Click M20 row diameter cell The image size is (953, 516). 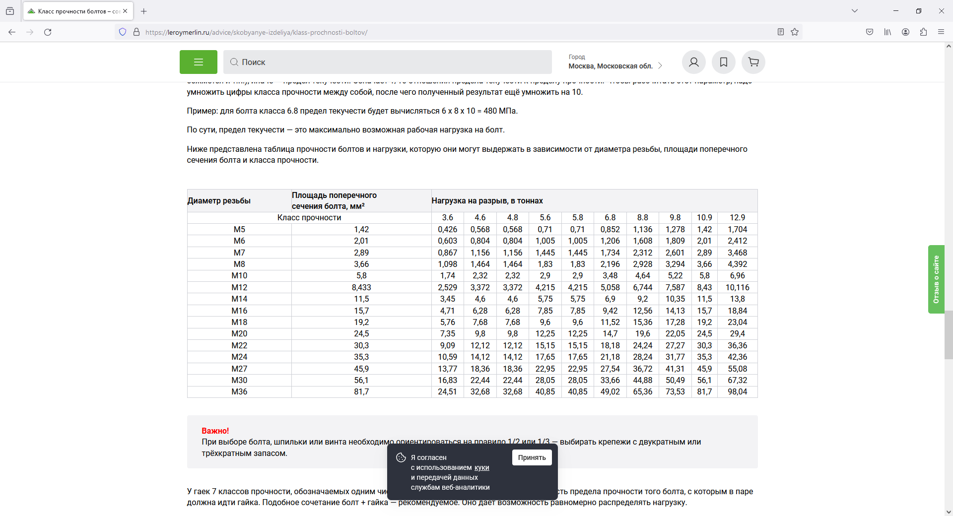point(239,333)
